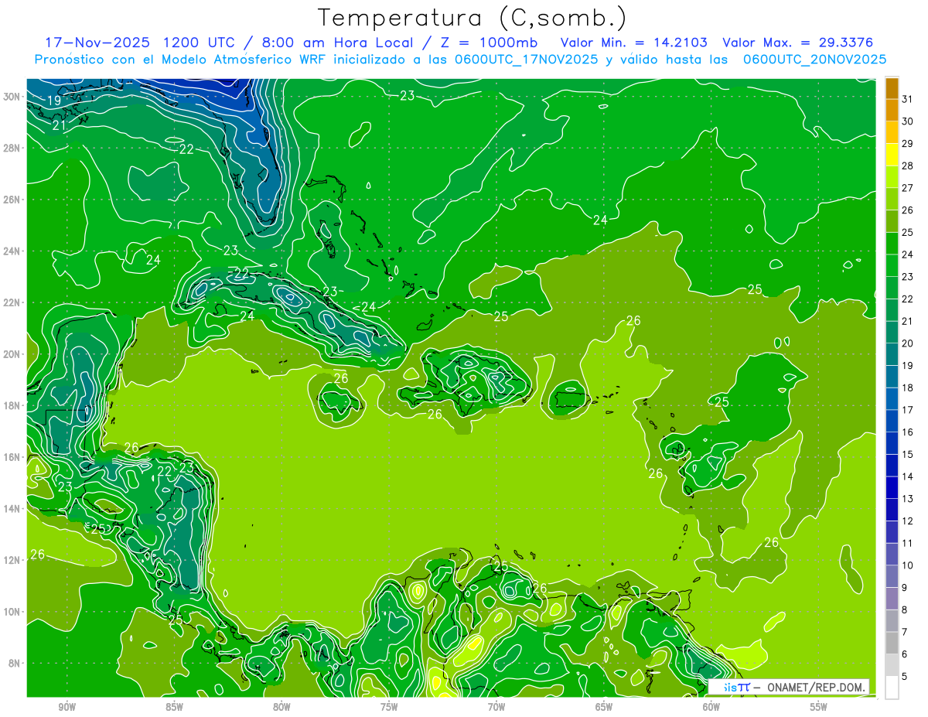Viewport: 928px width, 717px height.
Task: Click the "22N" latitude axis label
Action: 12,302
